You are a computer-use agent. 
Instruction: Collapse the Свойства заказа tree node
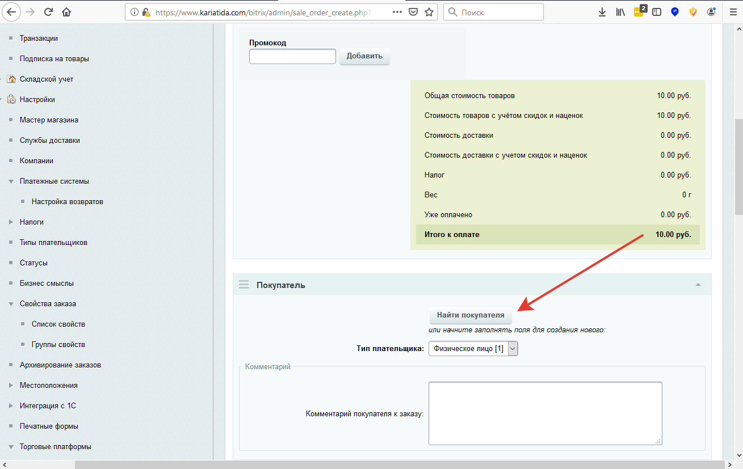11,304
